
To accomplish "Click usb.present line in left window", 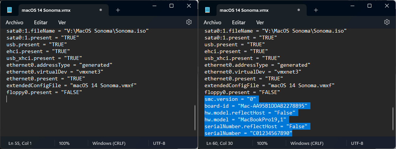I will (37, 44).
